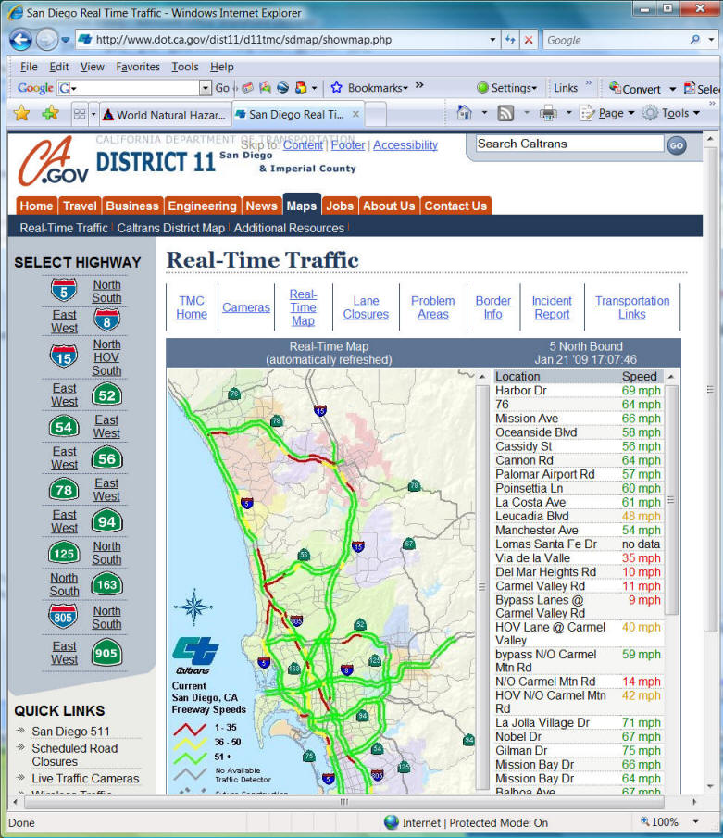The width and height of the screenshot is (723, 838).
Task: Click North link for Interstate 5
Action: click(106, 284)
